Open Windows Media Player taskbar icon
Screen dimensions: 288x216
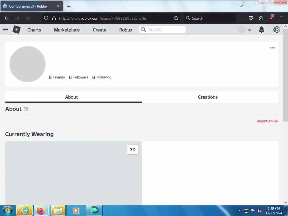76,210
